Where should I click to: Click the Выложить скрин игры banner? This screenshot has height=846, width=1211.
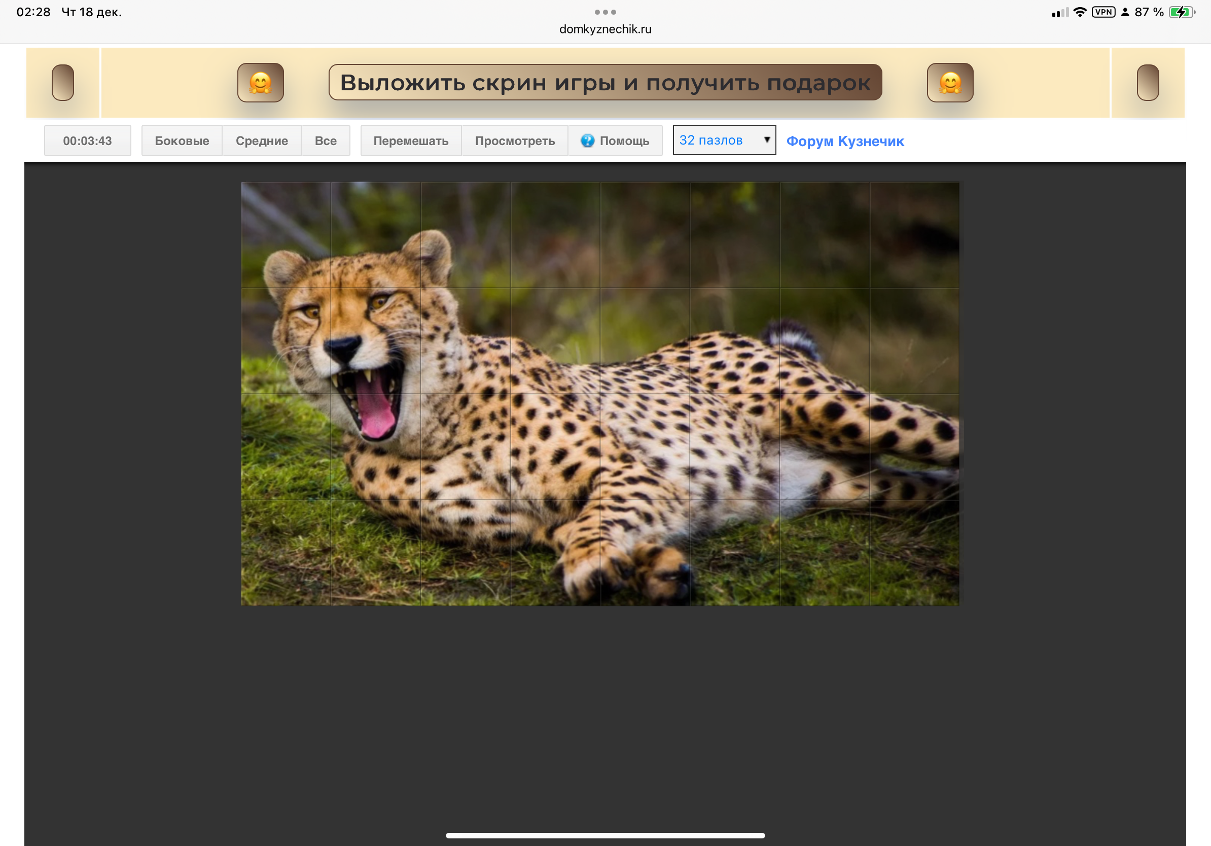(x=605, y=82)
